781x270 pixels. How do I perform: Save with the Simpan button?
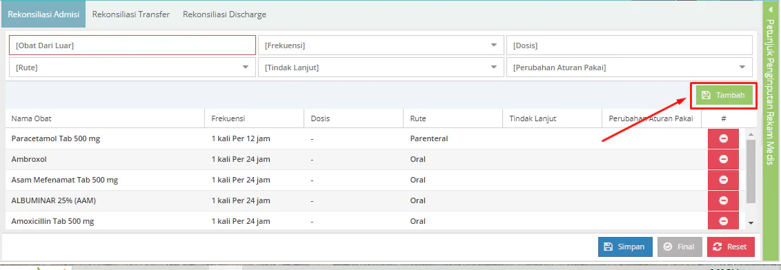coord(625,247)
